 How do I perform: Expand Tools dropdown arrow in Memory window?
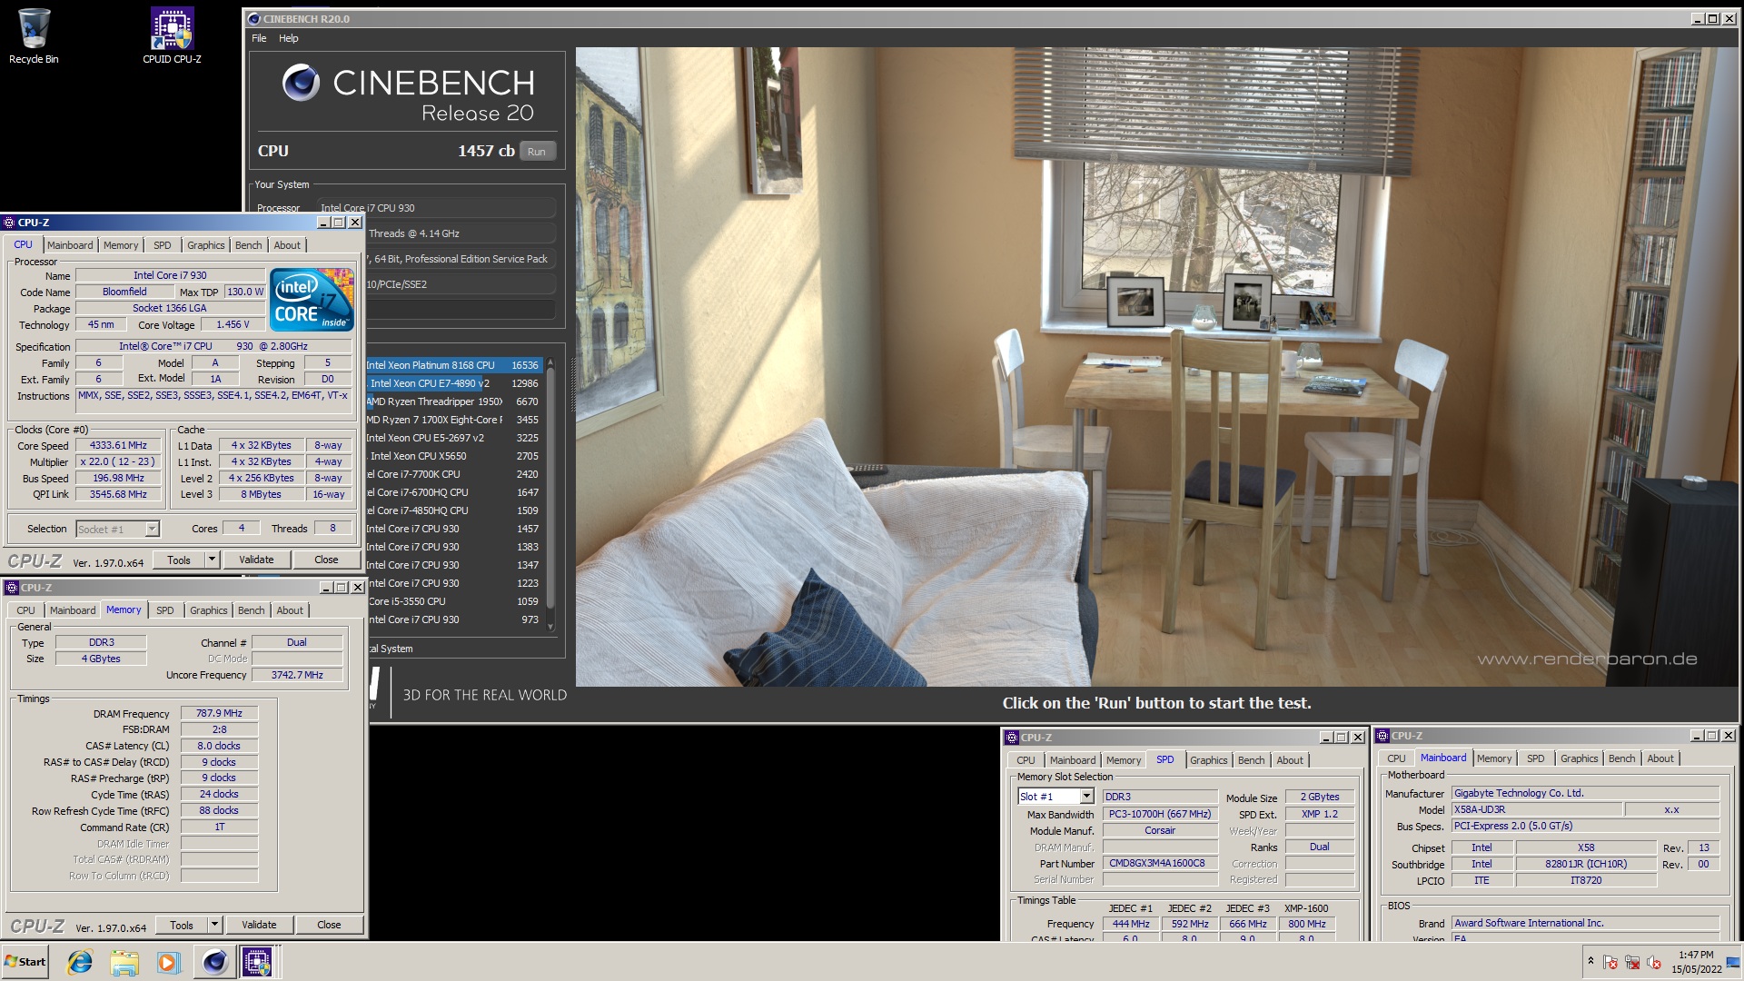click(214, 925)
